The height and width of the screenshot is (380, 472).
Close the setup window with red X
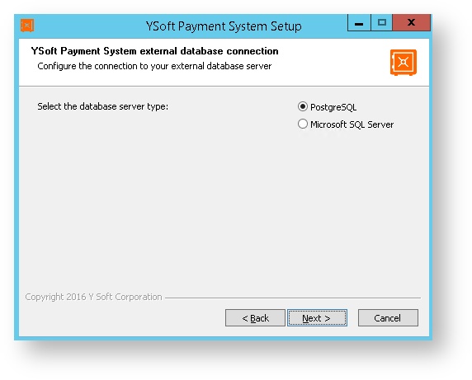coord(411,23)
